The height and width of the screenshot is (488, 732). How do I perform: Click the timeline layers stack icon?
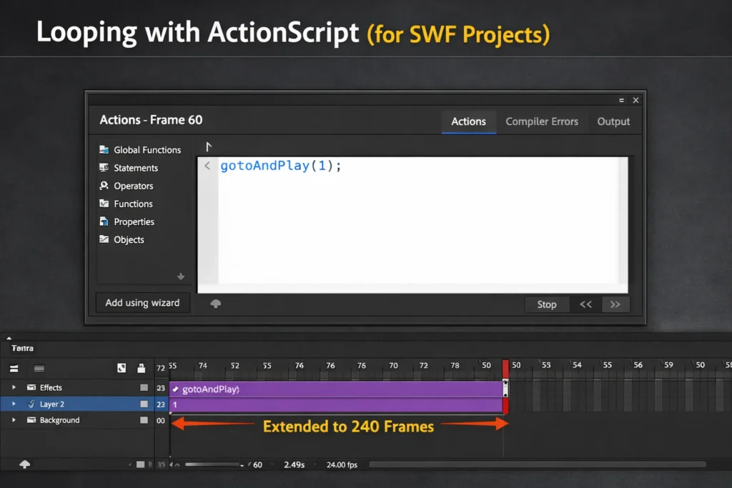(14, 369)
